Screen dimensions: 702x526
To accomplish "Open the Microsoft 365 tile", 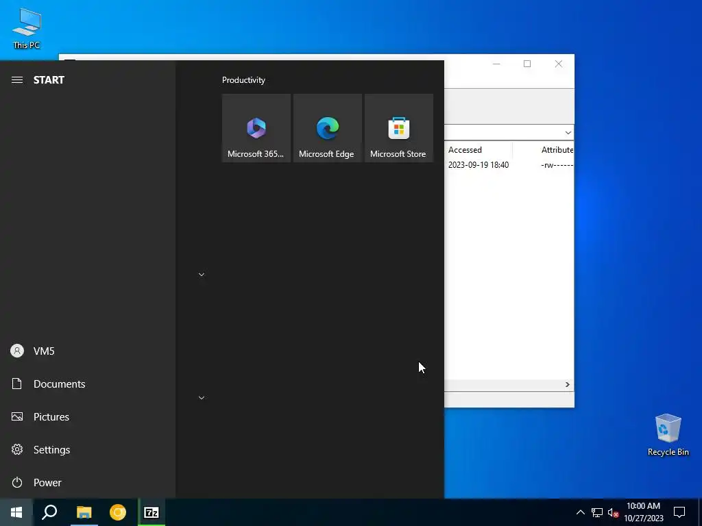I will coord(256,128).
